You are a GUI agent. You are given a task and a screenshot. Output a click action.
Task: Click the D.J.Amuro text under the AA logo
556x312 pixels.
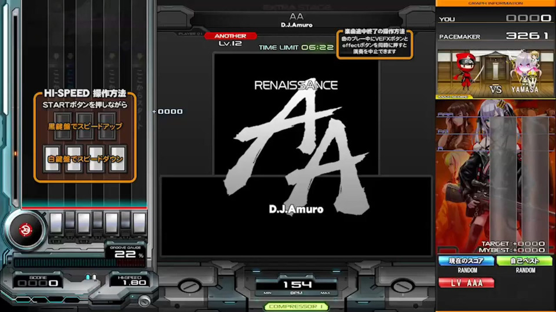coord(296,209)
